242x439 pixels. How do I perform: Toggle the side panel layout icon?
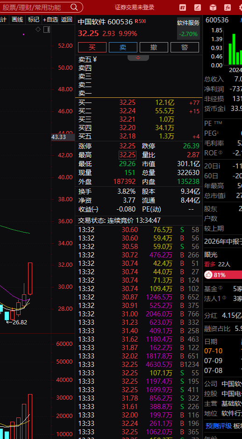(x=47, y=29)
